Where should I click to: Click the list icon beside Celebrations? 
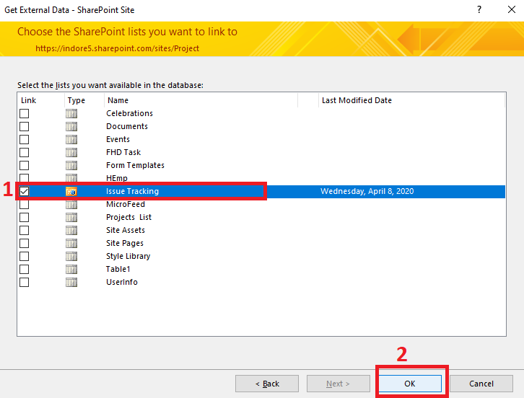pos(71,113)
